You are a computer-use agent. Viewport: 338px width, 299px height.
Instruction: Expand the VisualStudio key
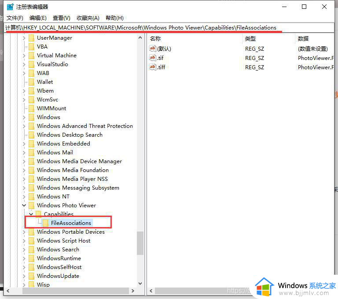click(24, 64)
